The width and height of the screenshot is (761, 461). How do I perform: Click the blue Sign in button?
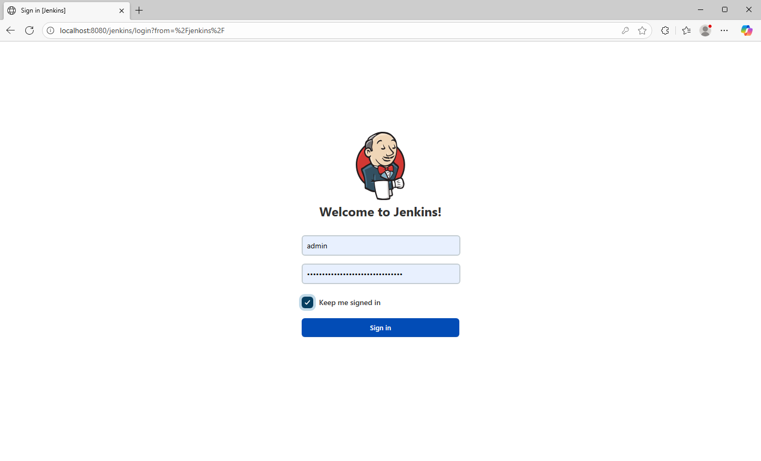coord(380,328)
